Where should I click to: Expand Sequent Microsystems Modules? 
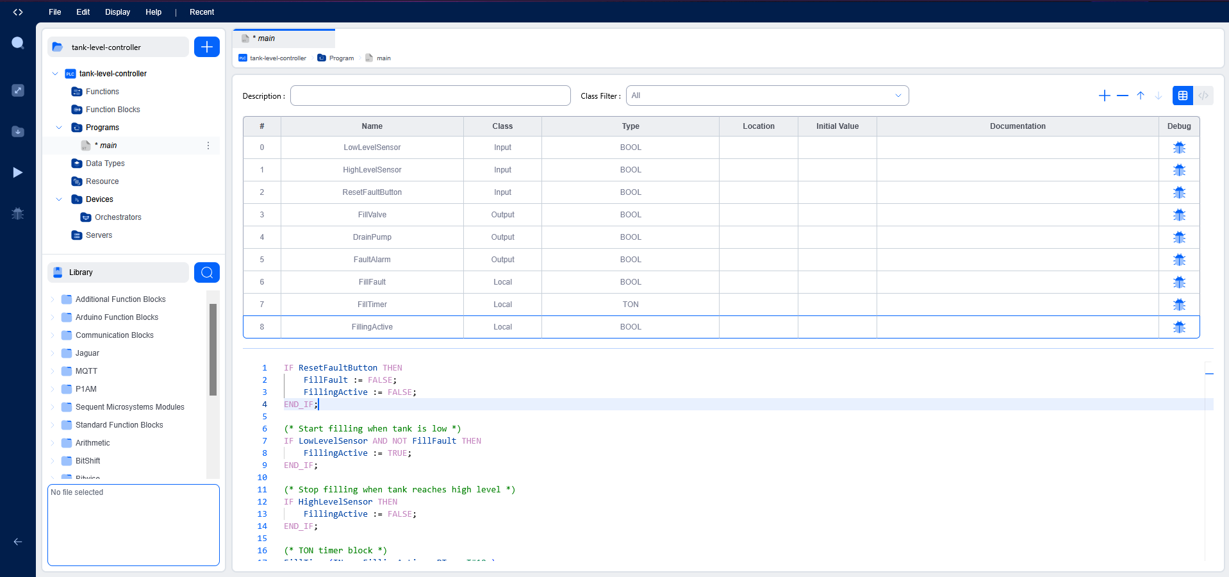tap(53, 407)
